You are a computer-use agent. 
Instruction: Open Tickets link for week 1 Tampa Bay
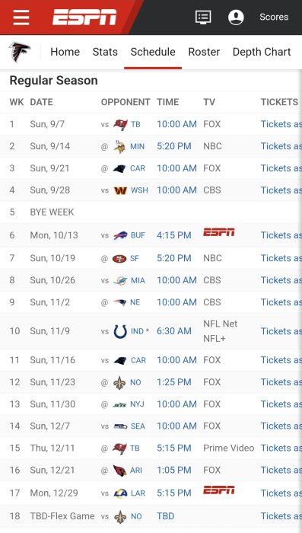pos(281,124)
